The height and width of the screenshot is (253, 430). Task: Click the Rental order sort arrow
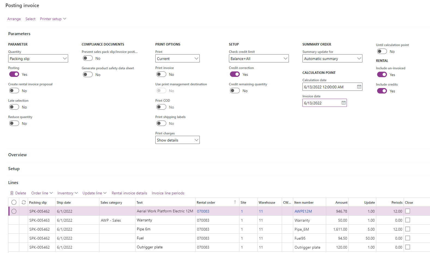(x=235, y=202)
